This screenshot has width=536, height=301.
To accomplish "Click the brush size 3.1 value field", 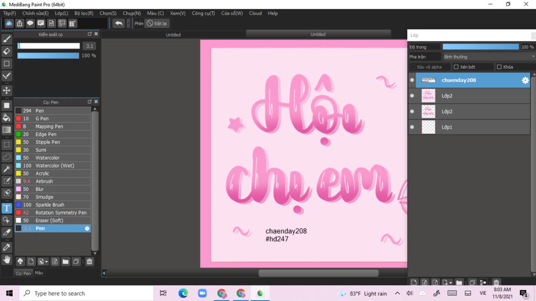I will 90,46.
